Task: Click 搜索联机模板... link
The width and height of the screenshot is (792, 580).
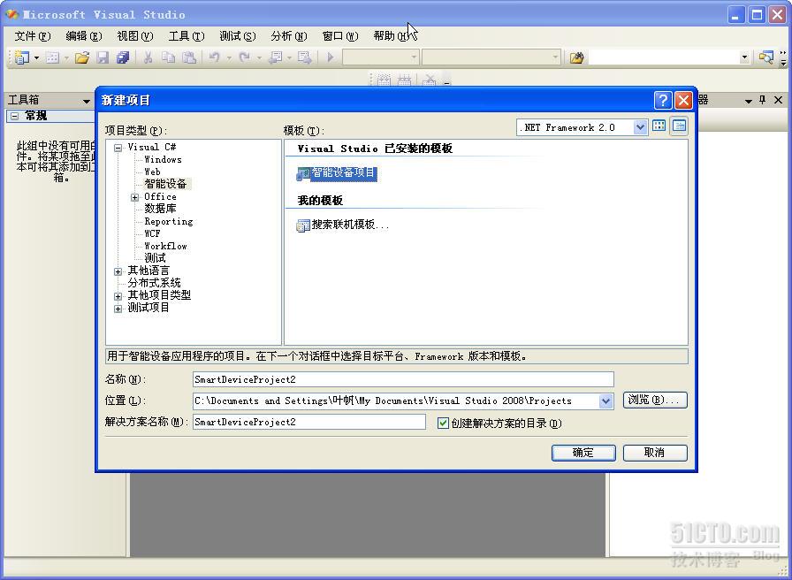Action: coord(343,225)
